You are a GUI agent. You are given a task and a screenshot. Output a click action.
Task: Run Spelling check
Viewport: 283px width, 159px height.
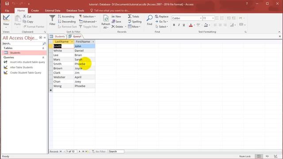(134, 22)
